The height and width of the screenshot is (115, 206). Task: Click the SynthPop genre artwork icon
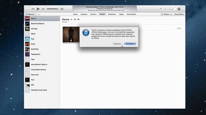pyautogui.click(x=27, y=49)
